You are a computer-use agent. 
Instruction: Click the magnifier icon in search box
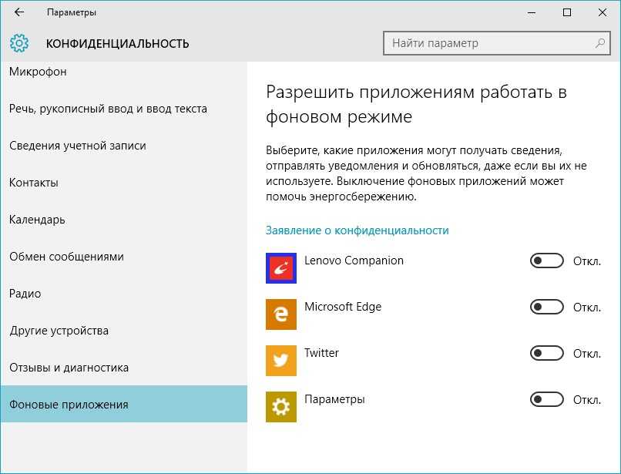tap(600, 43)
